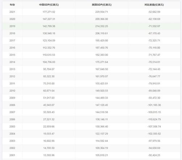Select the 2001 year cell
Image resolution: width=182 pixels, height=160 pixels.
12,155
